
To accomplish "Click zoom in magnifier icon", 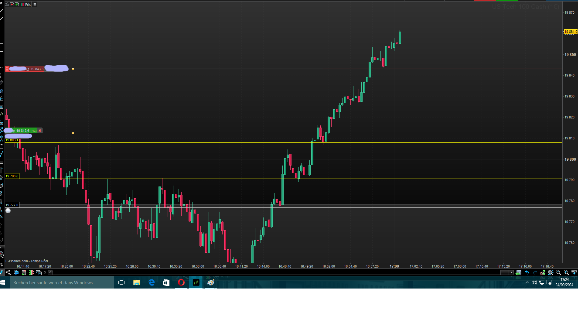I will click(x=566, y=273).
